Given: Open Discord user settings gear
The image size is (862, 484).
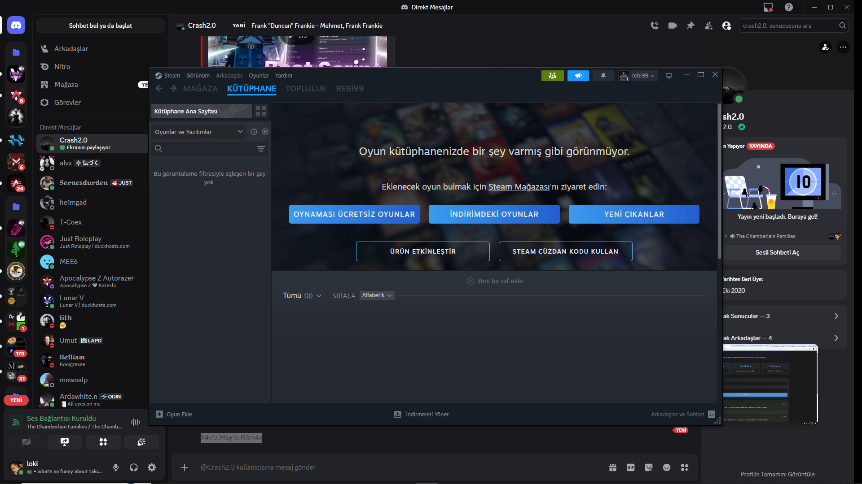Looking at the screenshot, I should (152, 467).
